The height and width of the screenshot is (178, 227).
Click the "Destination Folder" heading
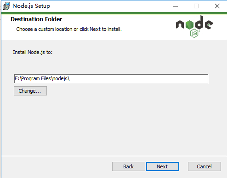pos(36,19)
